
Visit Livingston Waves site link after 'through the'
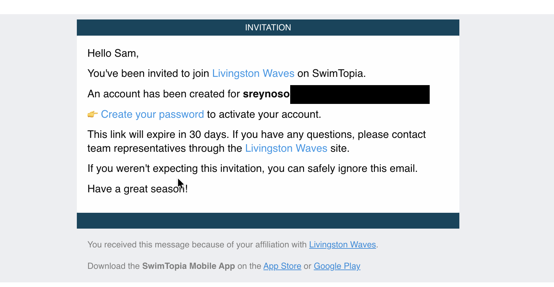(286, 148)
